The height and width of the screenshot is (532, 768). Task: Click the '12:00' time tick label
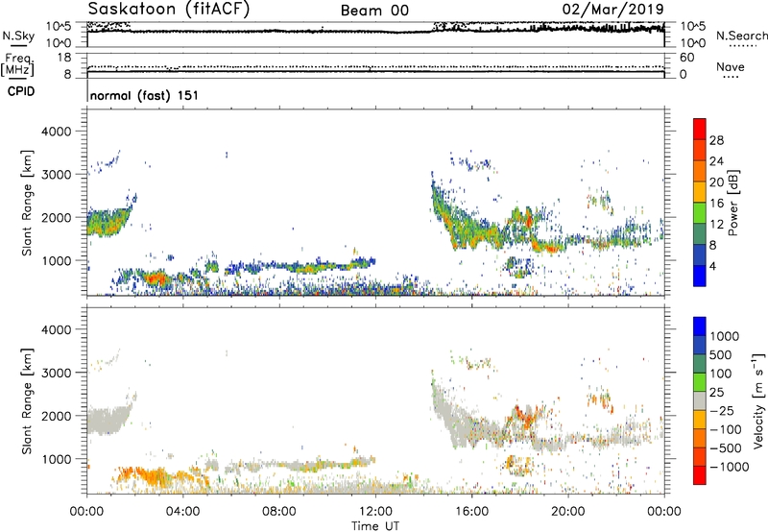(375, 512)
